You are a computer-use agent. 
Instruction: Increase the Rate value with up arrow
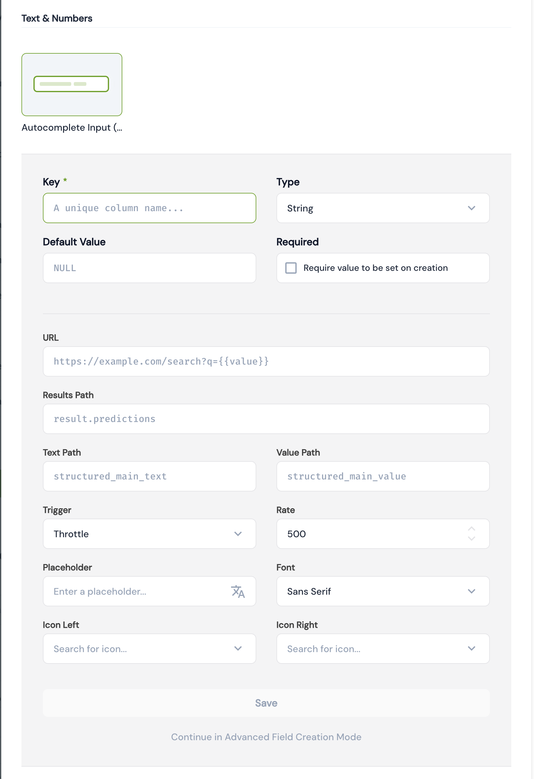pos(471,529)
